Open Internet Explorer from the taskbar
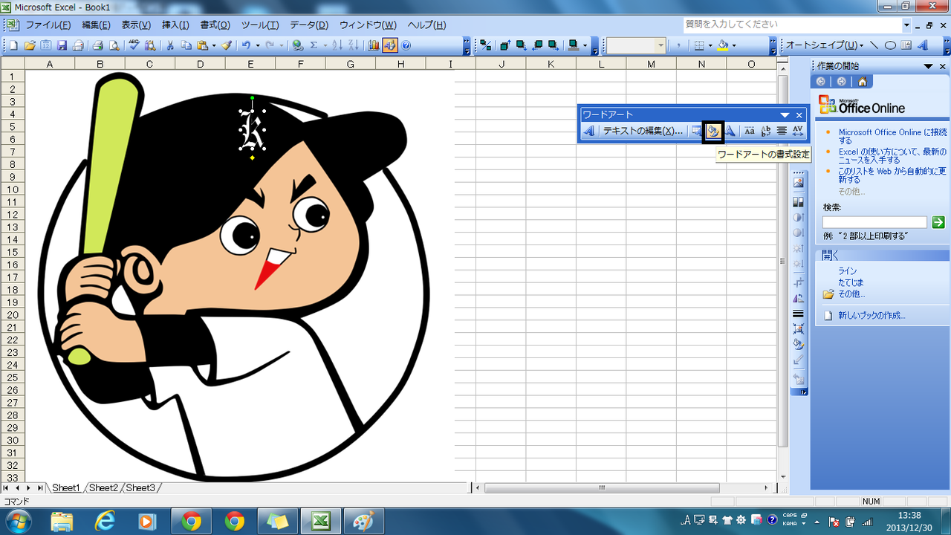Screen dimensions: 951x535 pyautogui.click(x=106, y=521)
